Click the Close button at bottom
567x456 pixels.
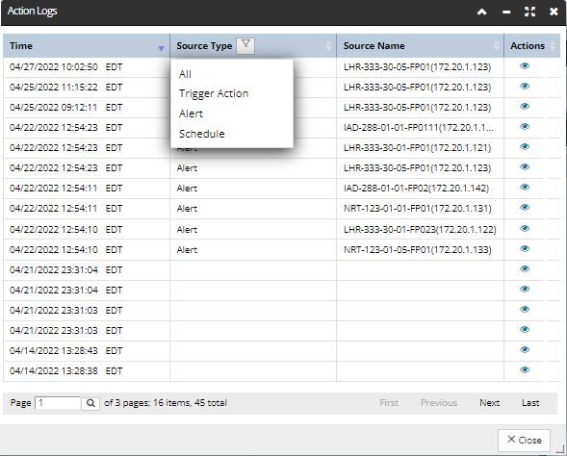[x=524, y=440]
